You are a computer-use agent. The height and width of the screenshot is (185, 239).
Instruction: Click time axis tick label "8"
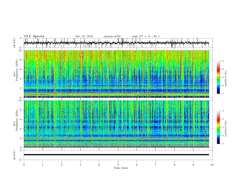click(x=174, y=165)
